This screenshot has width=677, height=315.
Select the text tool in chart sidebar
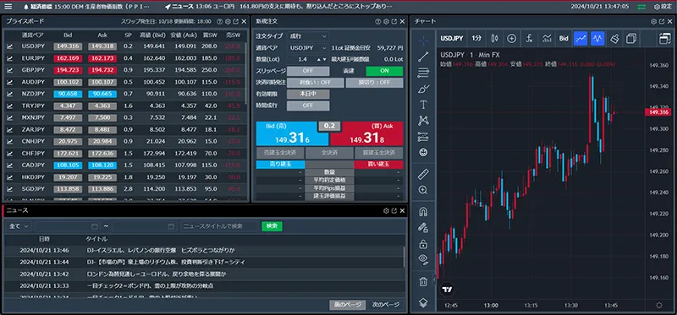pos(424,105)
